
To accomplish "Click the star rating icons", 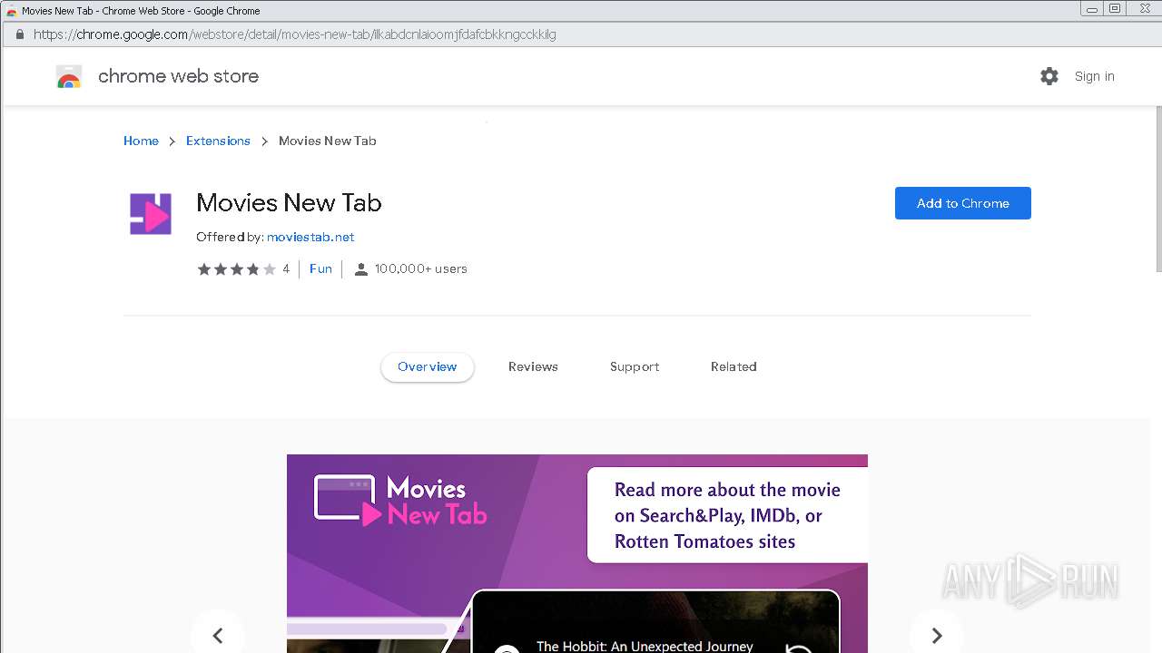I will pyautogui.click(x=237, y=269).
